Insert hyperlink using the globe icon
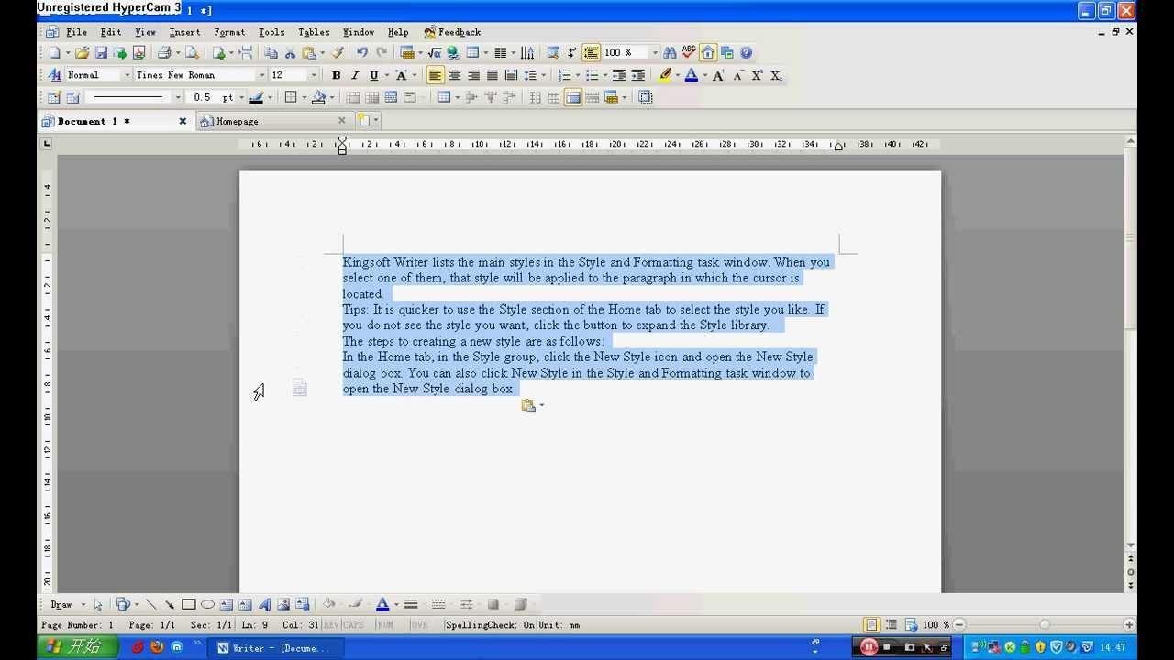This screenshot has width=1174, height=660. [453, 53]
